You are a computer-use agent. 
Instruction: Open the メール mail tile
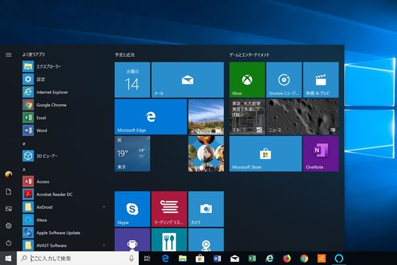click(x=187, y=80)
